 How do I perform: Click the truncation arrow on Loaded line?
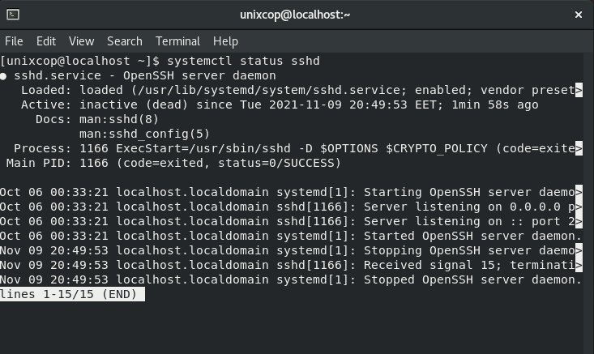point(579,90)
